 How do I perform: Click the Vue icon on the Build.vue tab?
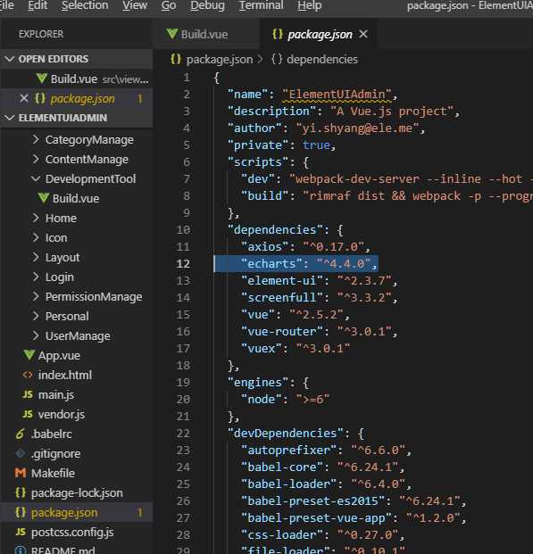coord(172,34)
